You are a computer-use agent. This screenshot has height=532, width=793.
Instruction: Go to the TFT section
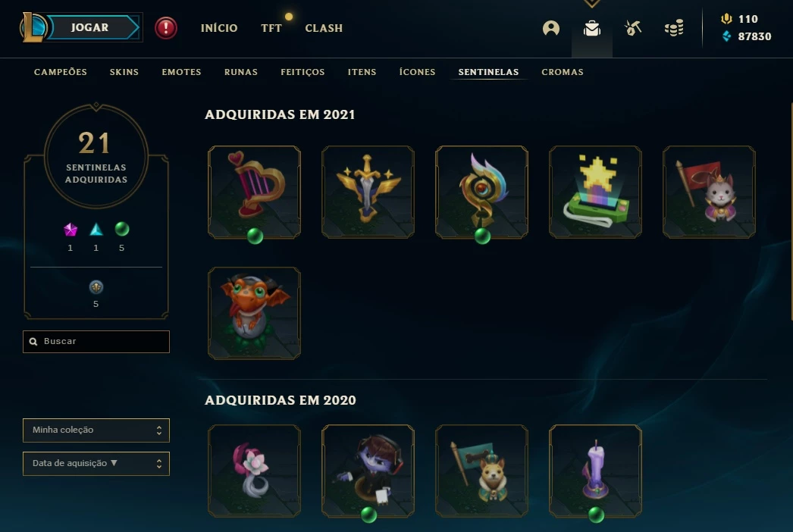271,28
